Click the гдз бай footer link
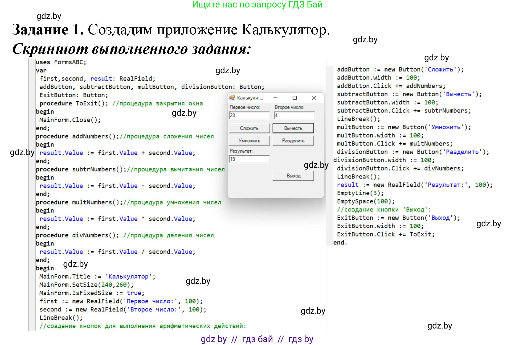 point(257,339)
